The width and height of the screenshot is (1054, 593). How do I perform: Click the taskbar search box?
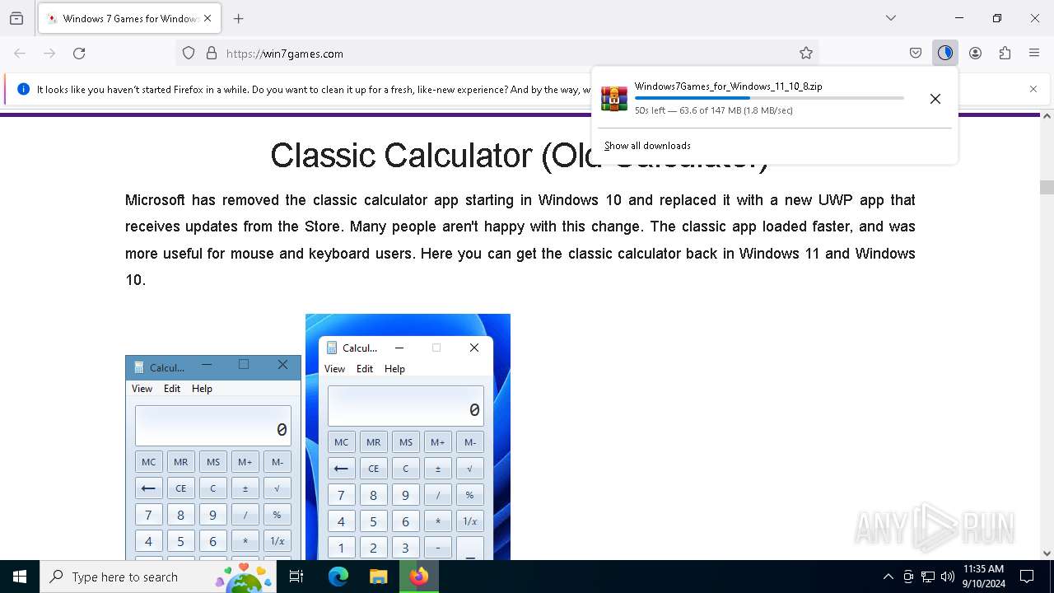coord(158,577)
